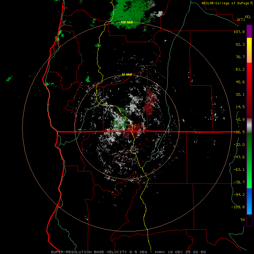Select the -32.0 velocity scale value

point(239,145)
